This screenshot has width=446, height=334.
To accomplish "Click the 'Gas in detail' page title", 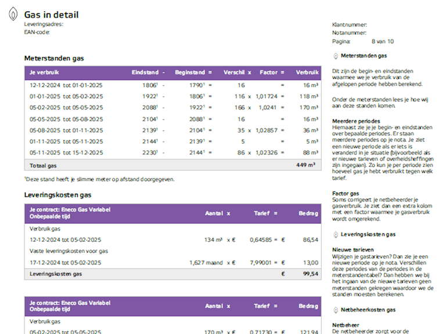I will [51, 15].
